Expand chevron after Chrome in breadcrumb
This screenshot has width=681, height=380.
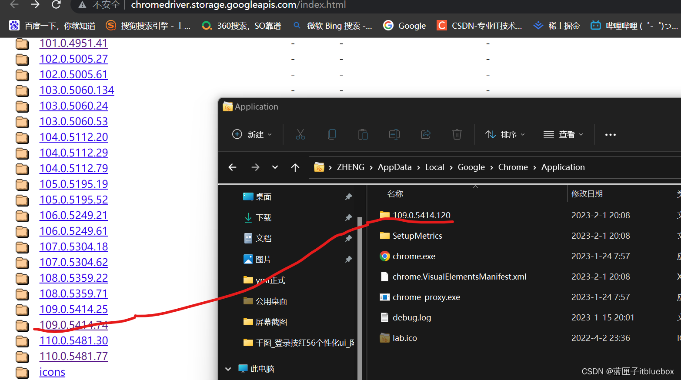[534, 168]
